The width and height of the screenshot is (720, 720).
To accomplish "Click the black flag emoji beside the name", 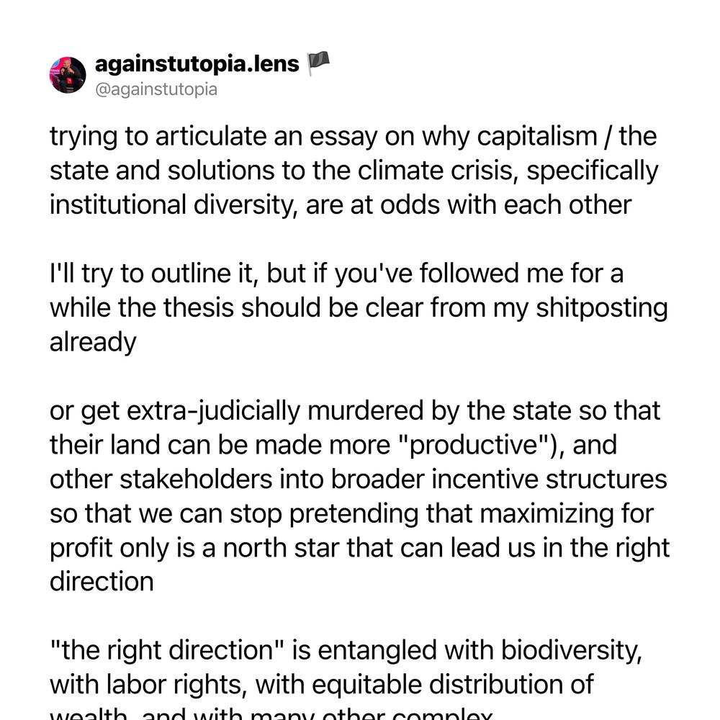I will point(318,63).
